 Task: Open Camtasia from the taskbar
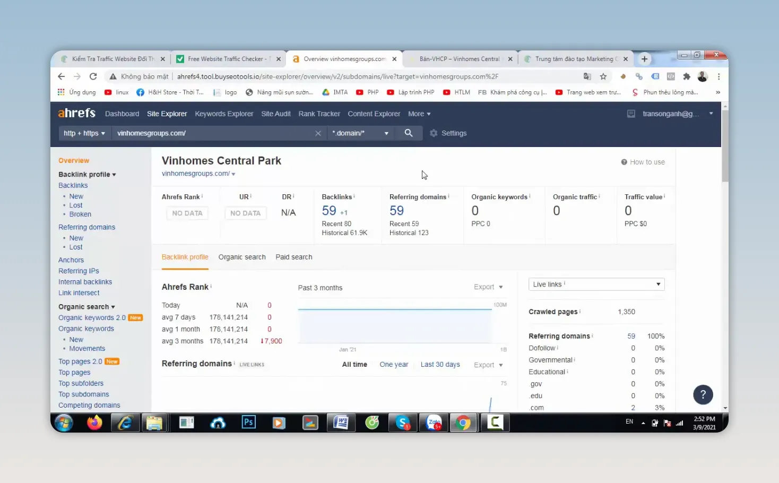click(495, 423)
